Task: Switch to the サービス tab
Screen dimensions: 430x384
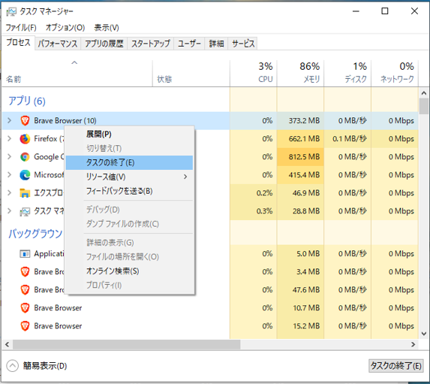Action: [243, 44]
